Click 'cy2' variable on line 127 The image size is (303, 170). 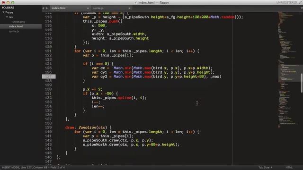[104, 76]
